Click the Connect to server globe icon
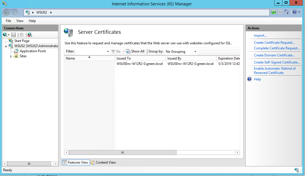This screenshot has height=176, width=305. pos(5,35)
